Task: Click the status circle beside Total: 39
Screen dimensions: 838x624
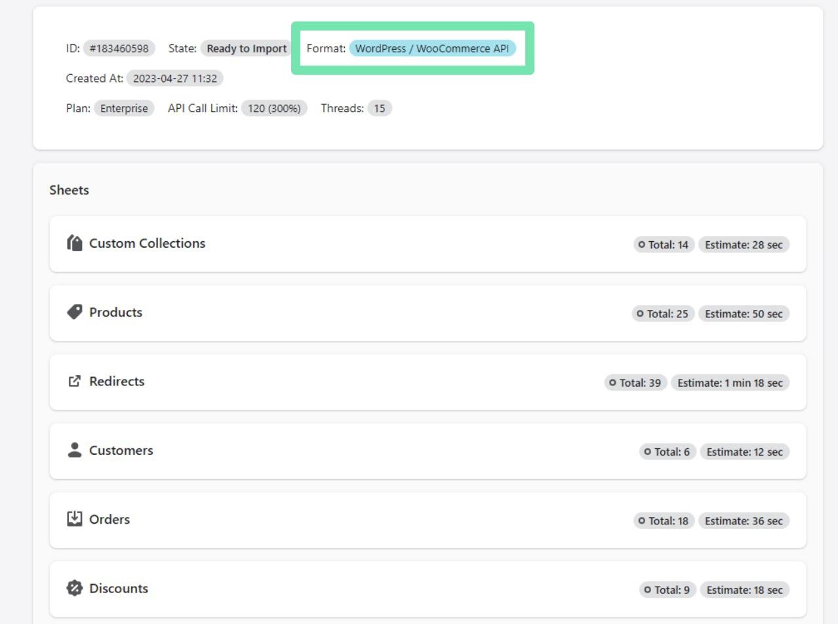Action: coord(613,383)
